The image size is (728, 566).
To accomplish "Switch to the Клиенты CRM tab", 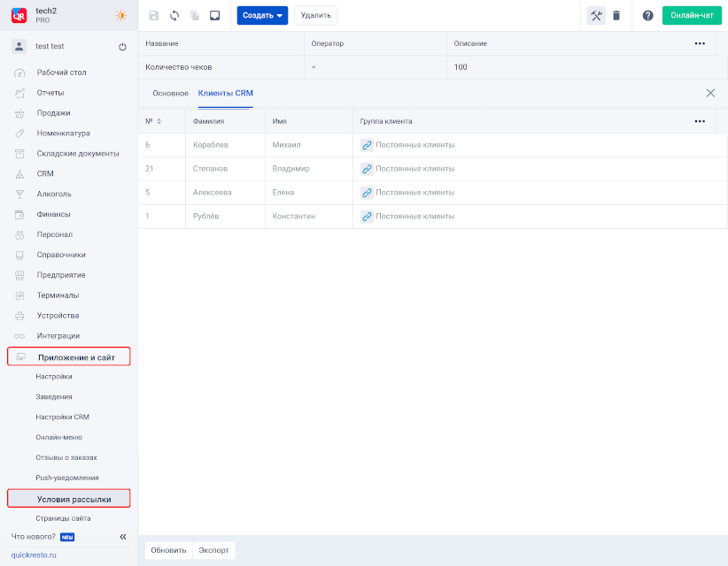I will [226, 93].
